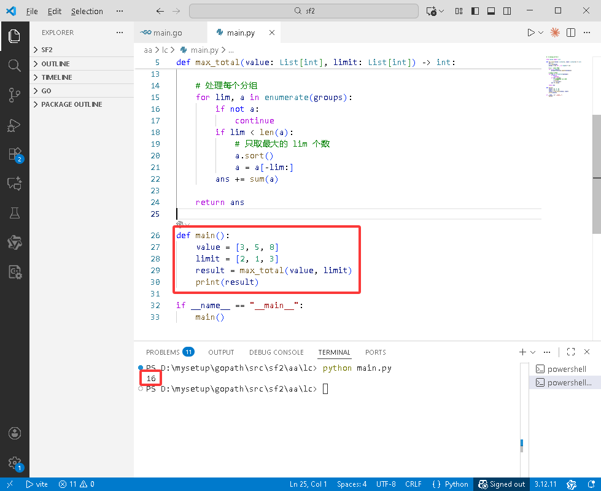
Task: Open notifications bell in status bar
Action: click(591, 484)
